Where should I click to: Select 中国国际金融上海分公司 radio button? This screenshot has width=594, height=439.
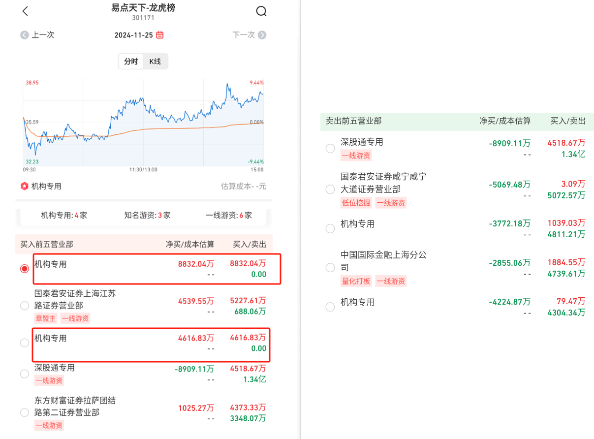[330, 268]
